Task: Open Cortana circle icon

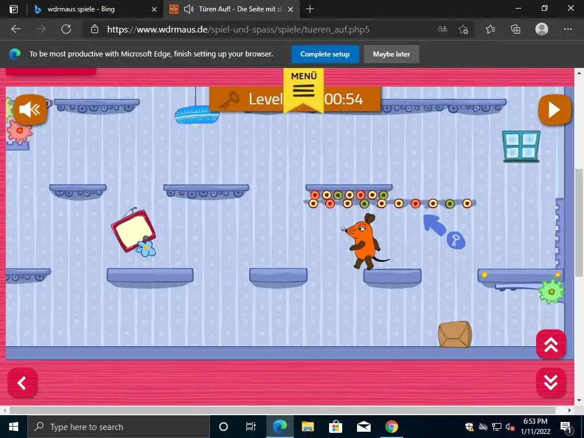Action: 223,427
